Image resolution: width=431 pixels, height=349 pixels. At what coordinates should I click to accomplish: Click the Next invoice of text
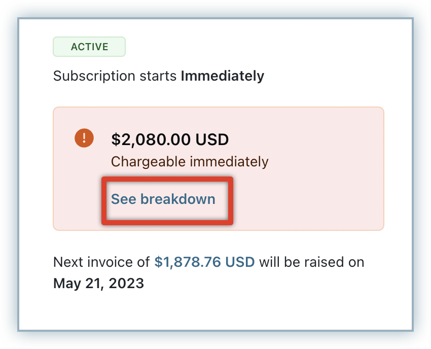101,262
